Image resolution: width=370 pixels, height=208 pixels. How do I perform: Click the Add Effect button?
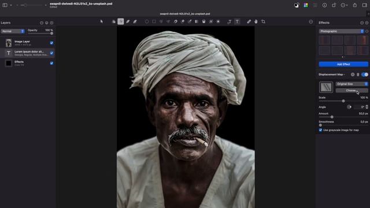pyautogui.click(x=343, y=64)
